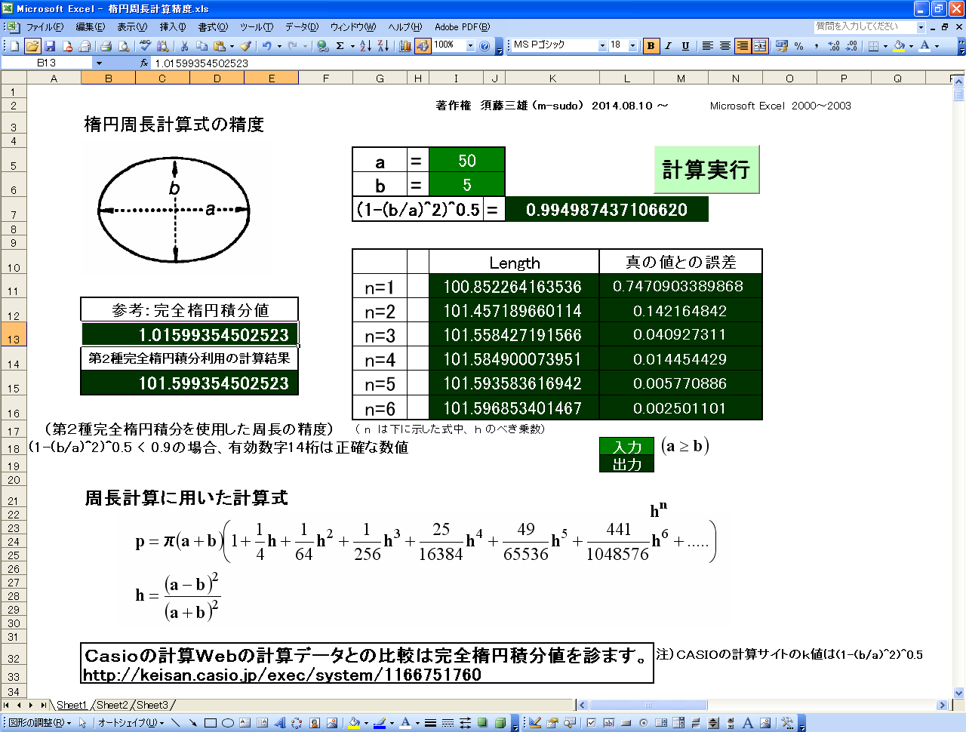Click the 計算実行 button
This screenshot has width=966, height=732.
coord(706,170)
